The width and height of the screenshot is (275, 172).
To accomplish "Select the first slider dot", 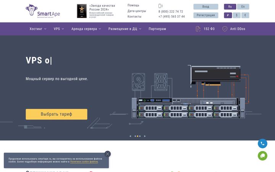I will coord(135,136).
